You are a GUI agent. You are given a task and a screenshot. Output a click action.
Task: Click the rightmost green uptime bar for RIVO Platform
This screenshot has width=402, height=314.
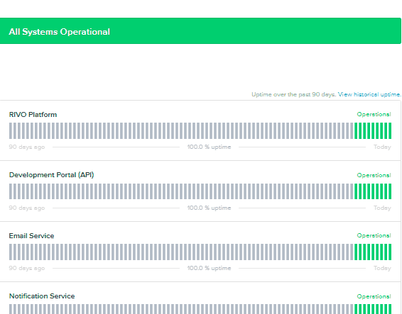pyautogui.click(x=390, y=130)
